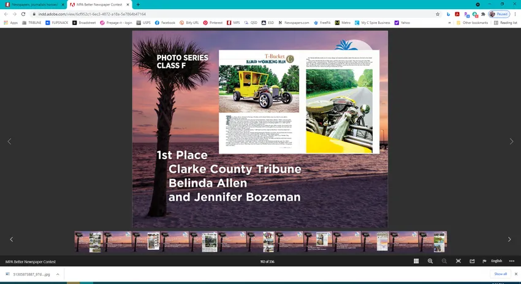Expand the downloaded jpg file options

coord(58,274)
